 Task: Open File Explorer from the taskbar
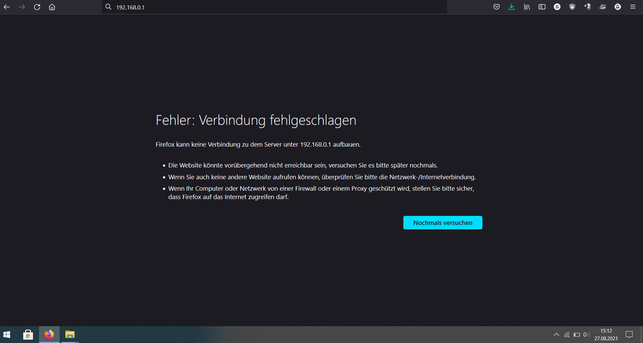click(70, 335)
